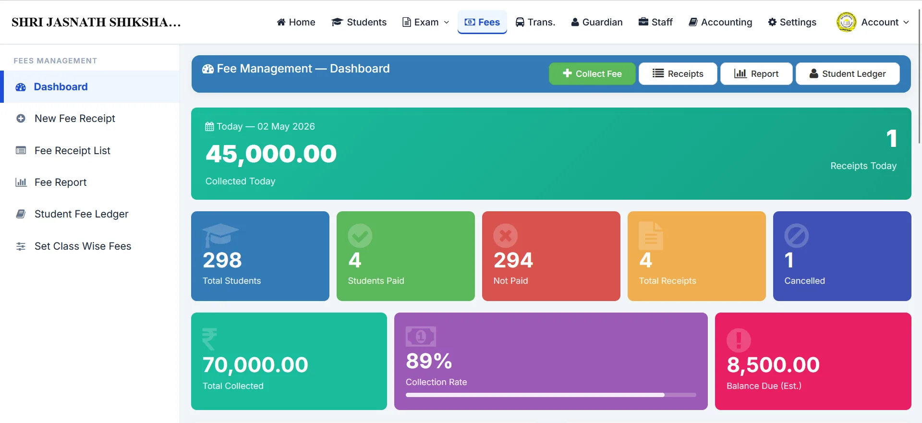Click the 89% Collection Rate value
The height and width of the screenshot is (423, 922).
(x=429, y=361)
